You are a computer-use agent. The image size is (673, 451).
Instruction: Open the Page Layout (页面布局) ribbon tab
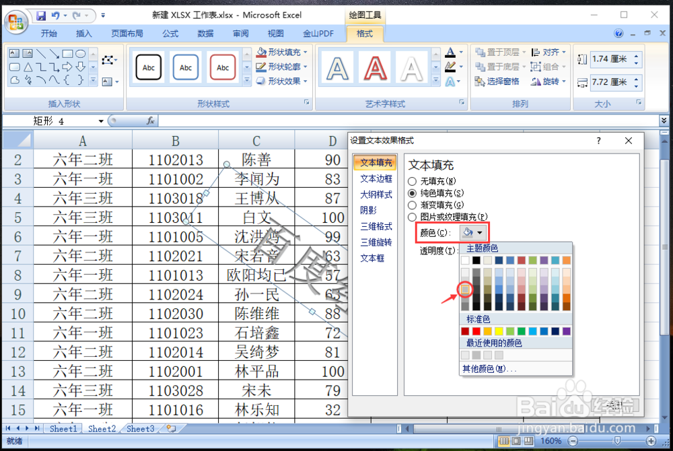point(127,34)
